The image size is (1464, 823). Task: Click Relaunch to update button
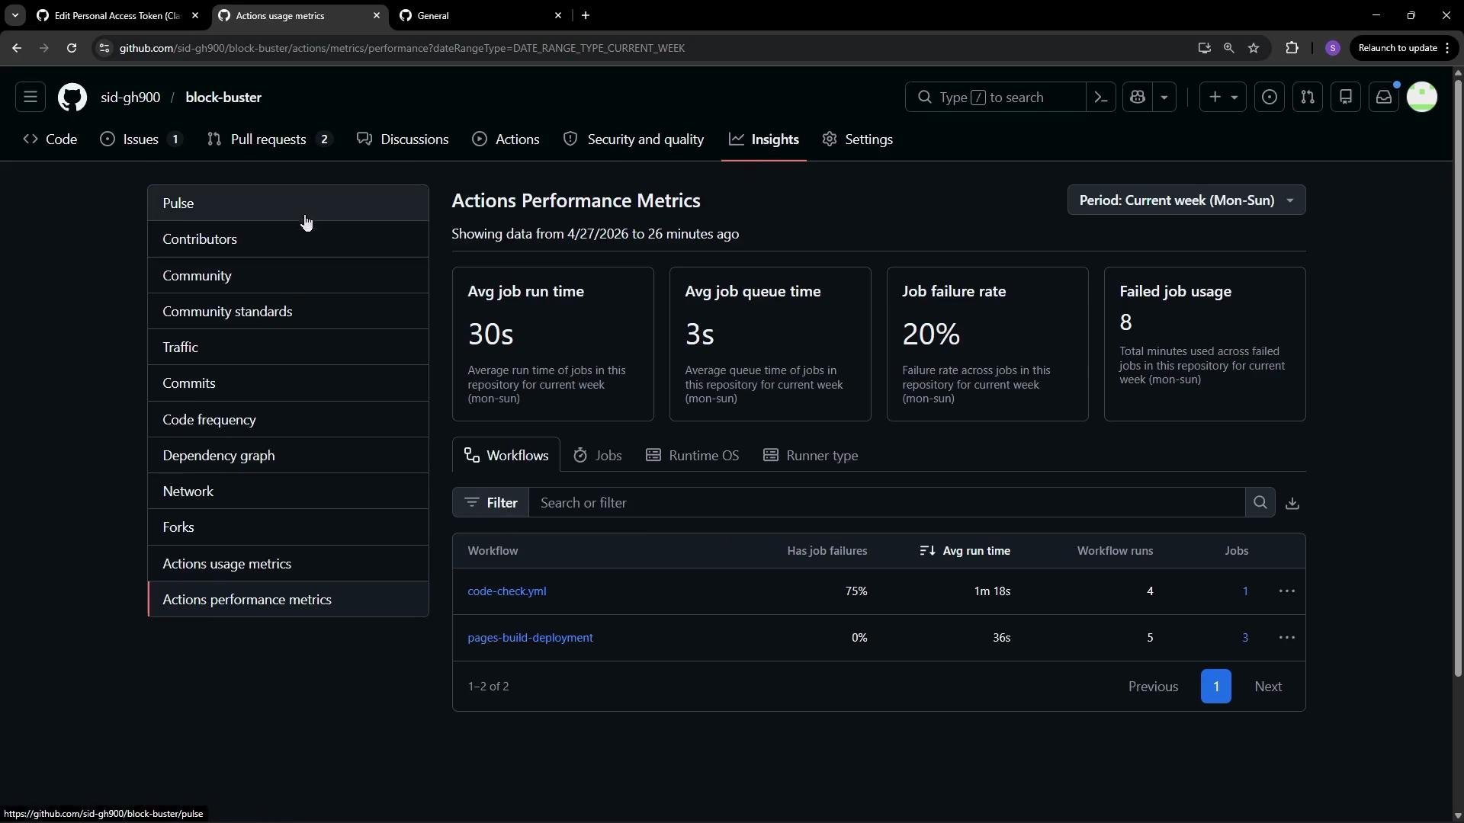[x=1404, y=48]
